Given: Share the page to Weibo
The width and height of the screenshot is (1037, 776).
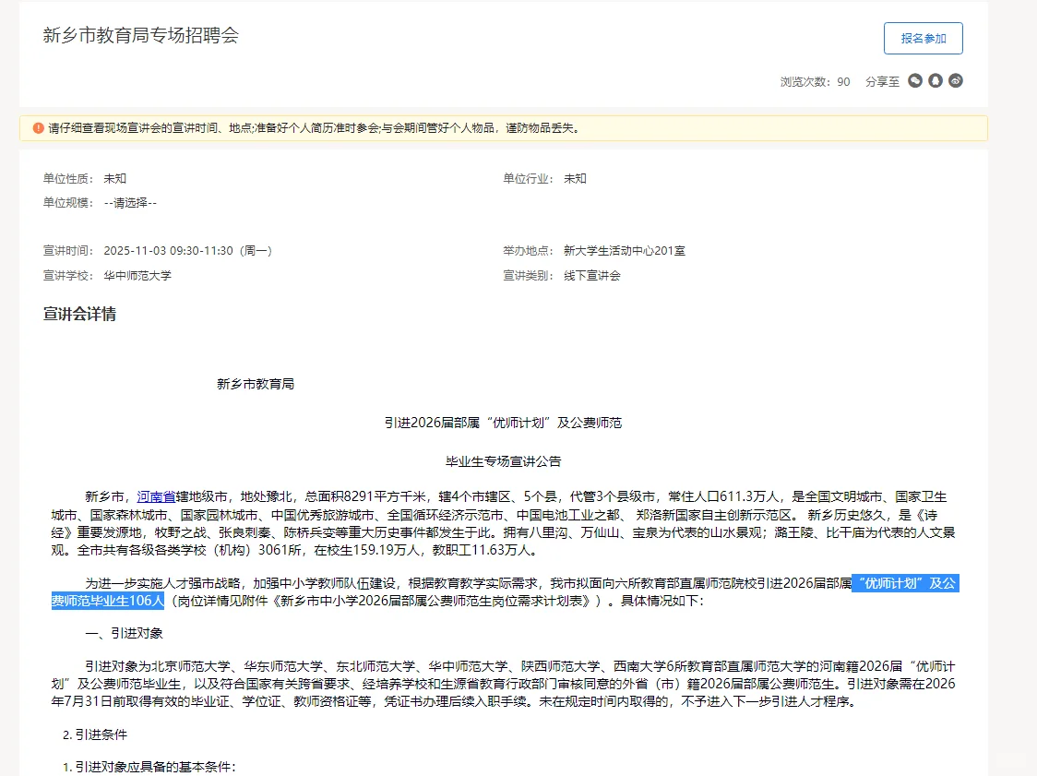Looking at the screenshot, I should (x=956, y=80).
